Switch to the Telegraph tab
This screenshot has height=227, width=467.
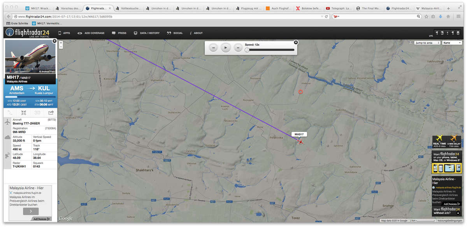[x=339, y=8]
